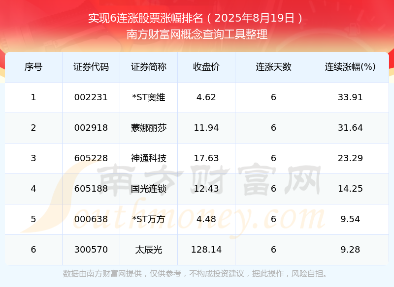Click the gain value 33.91
The width and height of the screenshot is (394, 287).
(x=350, y=97)
